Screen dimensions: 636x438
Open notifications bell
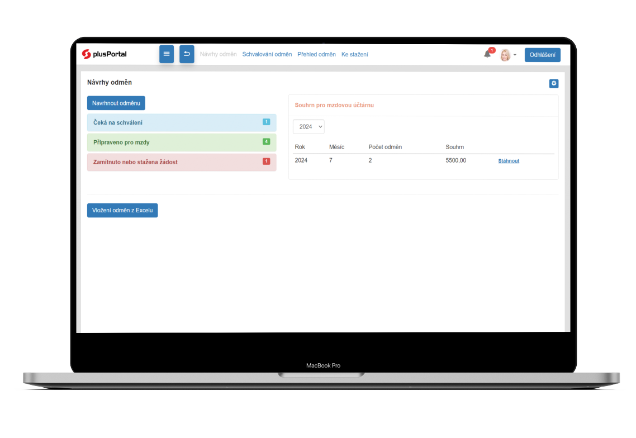(x=487, y=54)
